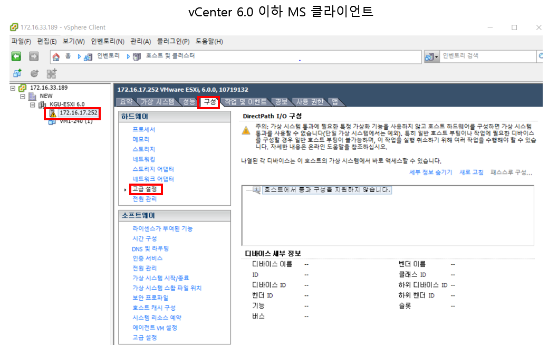The image size is (558, 345).
Task: Click the new virtual machine toolbar icon
Action: [17, 73]
